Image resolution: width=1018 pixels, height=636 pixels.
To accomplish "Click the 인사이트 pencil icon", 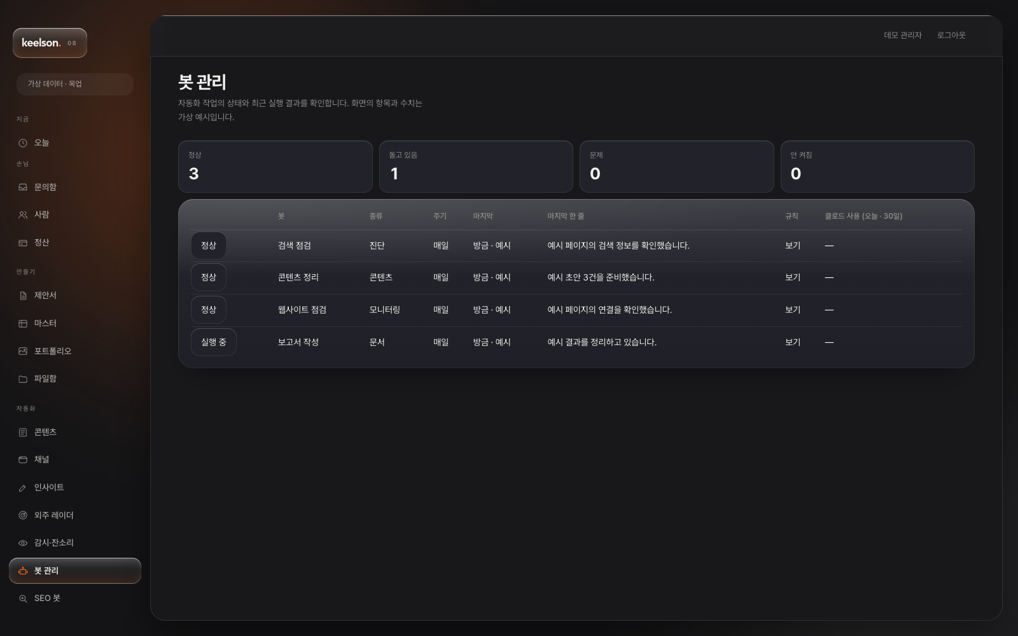I will (x=23, y=488).
